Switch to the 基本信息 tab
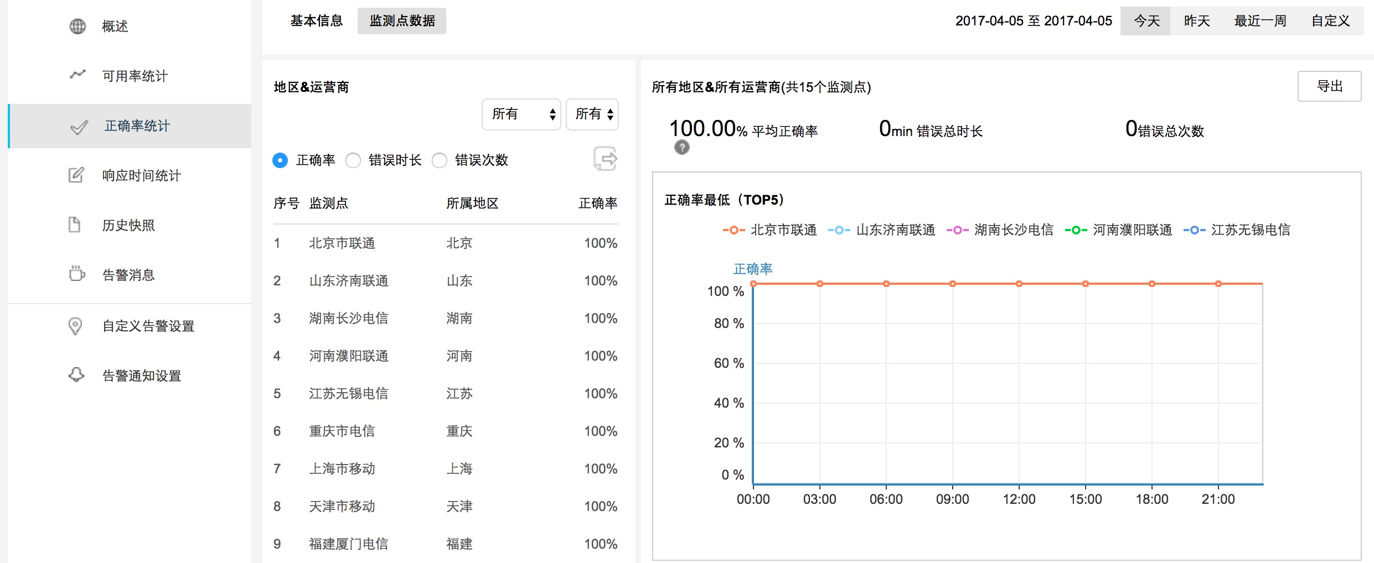Screen dimensions: 1374x563 (317, 21)
